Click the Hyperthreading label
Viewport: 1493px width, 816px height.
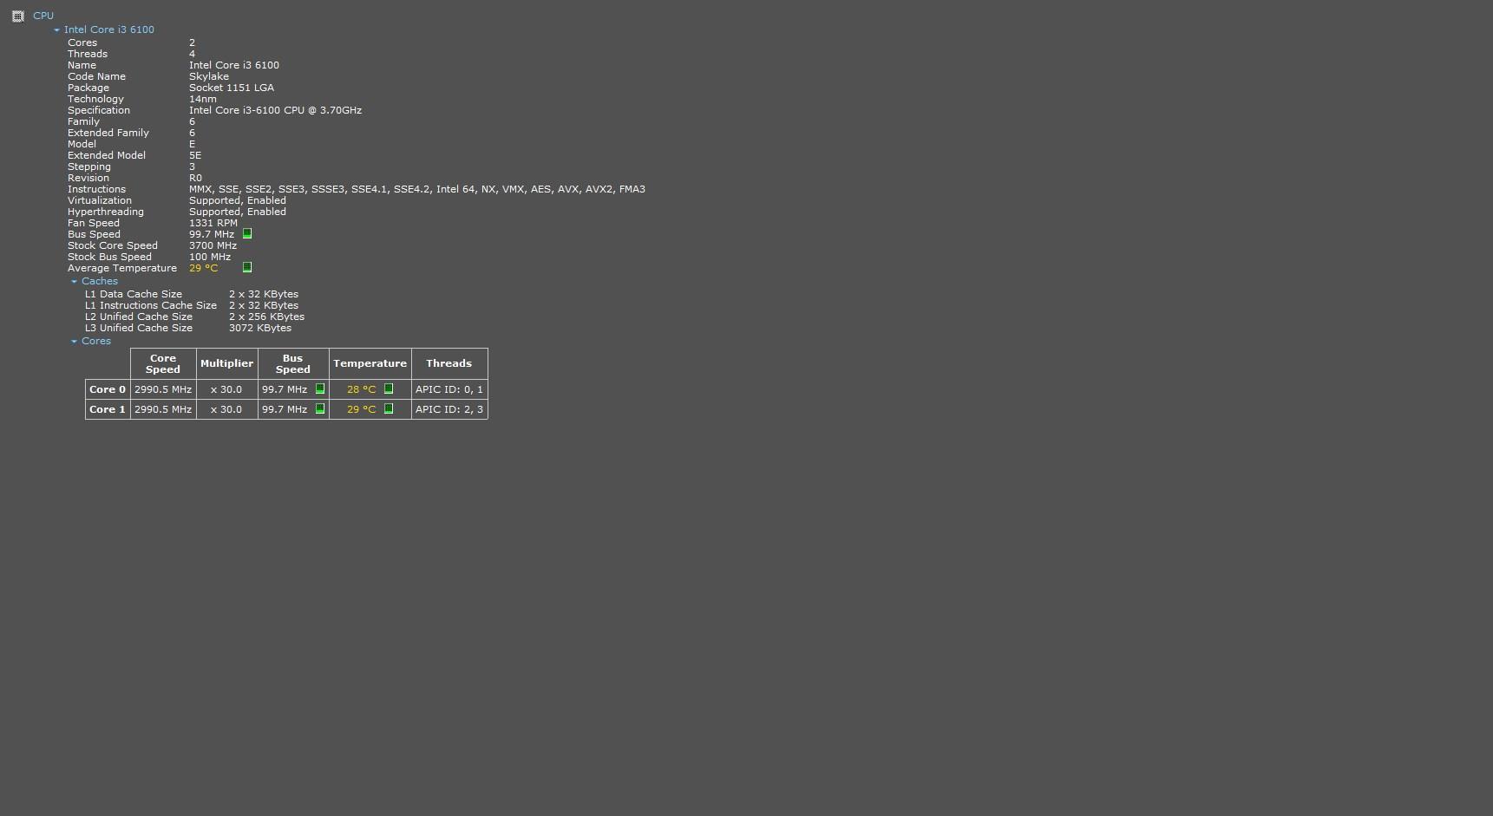pyautogui.click(x=106, y=212)
